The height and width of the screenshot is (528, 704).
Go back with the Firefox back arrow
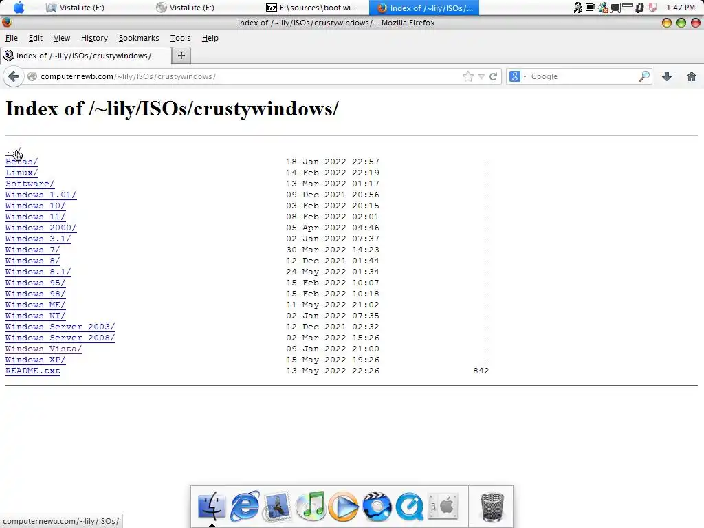click(14, 76)
